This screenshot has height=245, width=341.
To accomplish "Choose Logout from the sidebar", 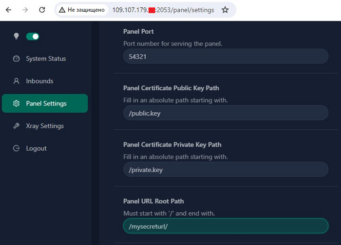I will 36,148.
